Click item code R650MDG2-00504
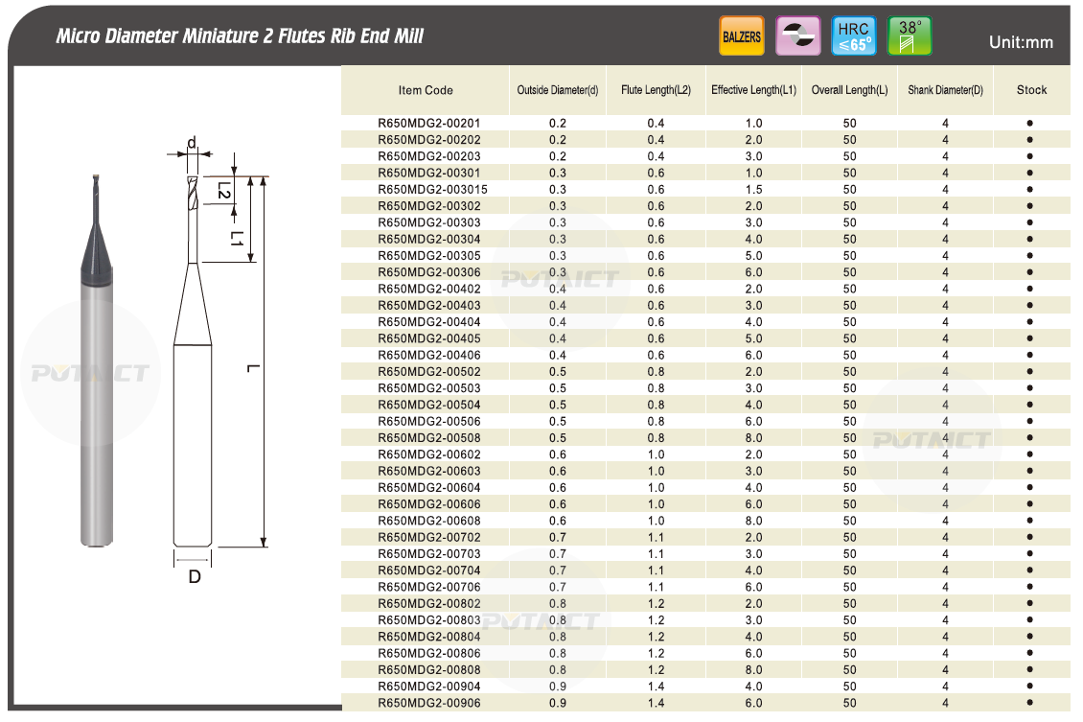 (x=429, y=405)
